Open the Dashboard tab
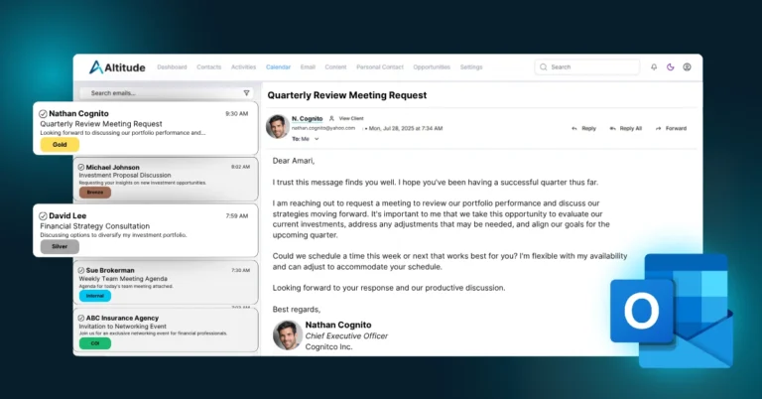The image size is (762, 399). 172,67
